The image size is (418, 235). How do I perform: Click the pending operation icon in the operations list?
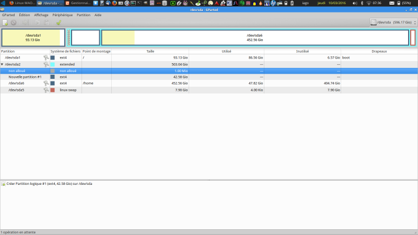coord(3,184)
